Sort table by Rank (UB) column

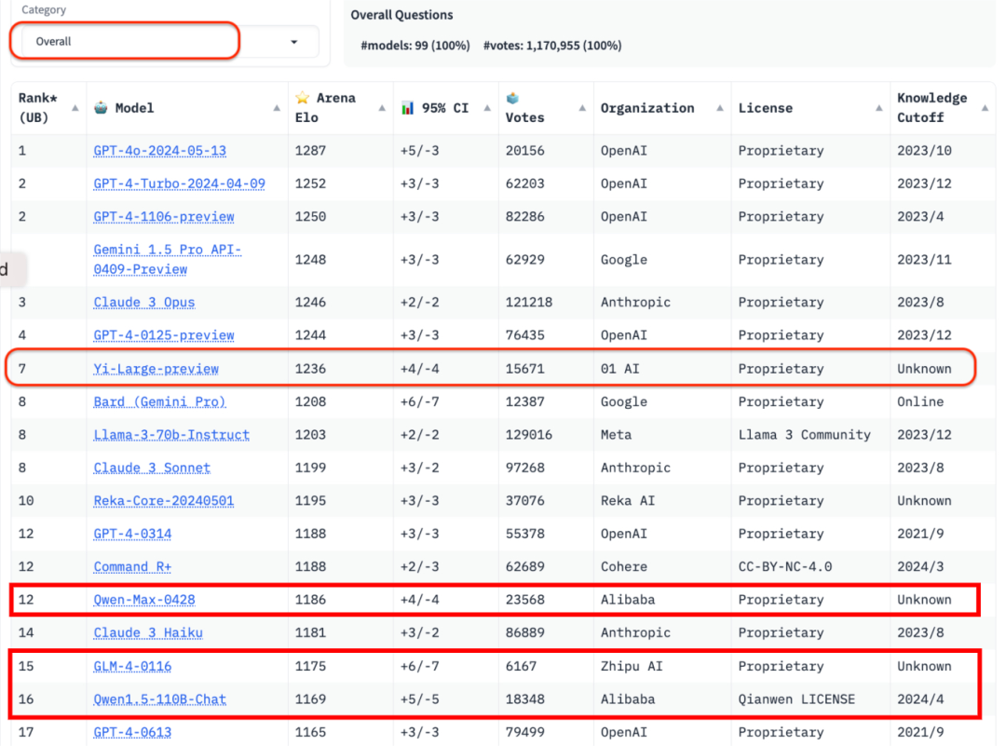pyautogui.click(x=75, y=108)
